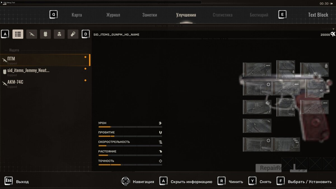Select sid_items_Jemmy_Neut... armor entry
Viewport: 336px width, 189px height.
coord(45,72)
